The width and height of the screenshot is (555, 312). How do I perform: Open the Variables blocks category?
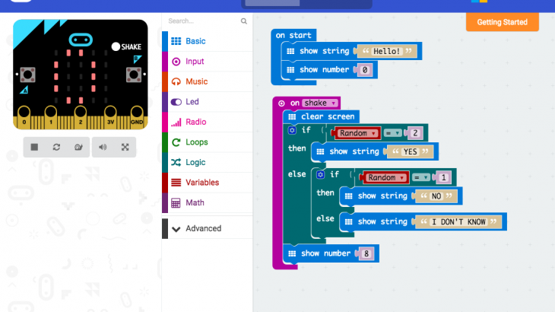208,183
